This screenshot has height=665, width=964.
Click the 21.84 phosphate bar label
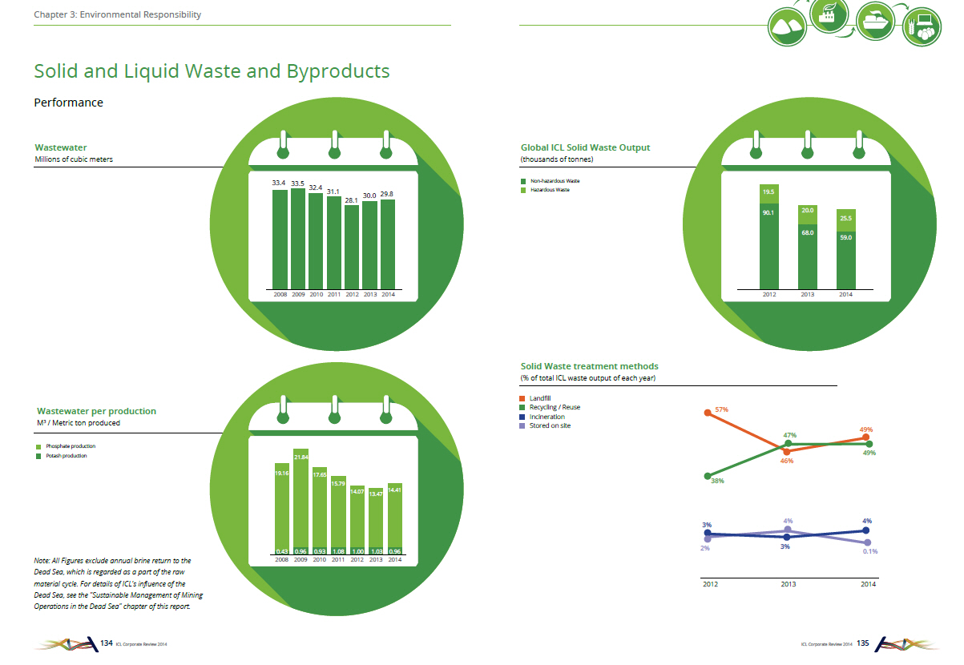300,457
